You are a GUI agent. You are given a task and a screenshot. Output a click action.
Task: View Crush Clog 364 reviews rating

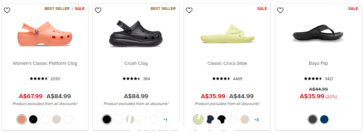coord(136,79)
